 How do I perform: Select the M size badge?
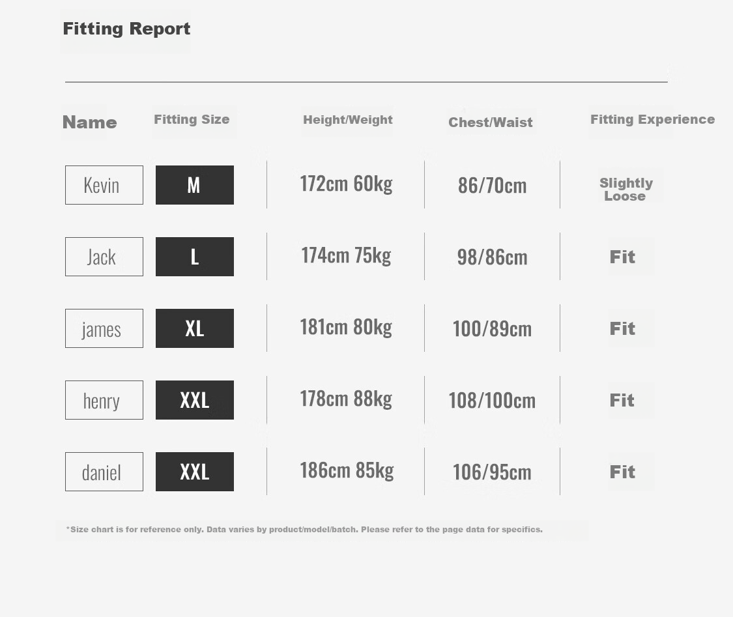pos(194,185)
